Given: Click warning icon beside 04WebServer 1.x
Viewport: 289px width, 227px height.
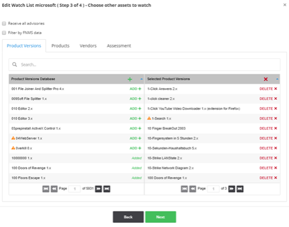Looking at the screenshot, I should 13,138.
